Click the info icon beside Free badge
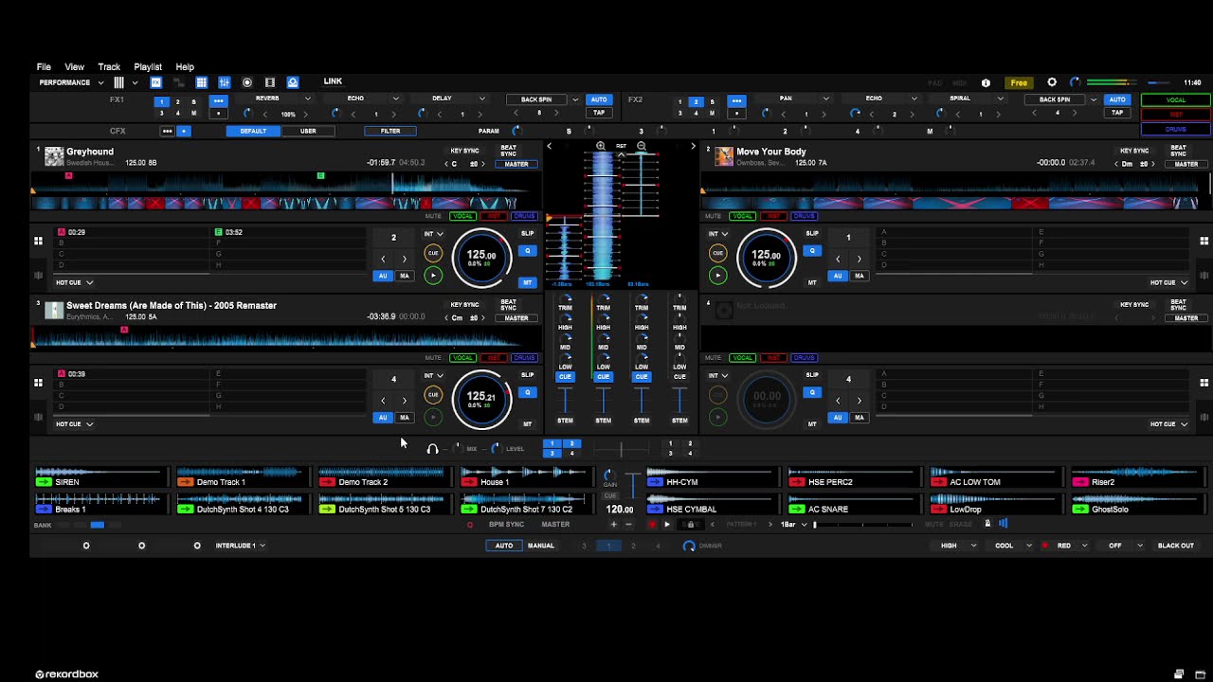 tap(986, 82)
